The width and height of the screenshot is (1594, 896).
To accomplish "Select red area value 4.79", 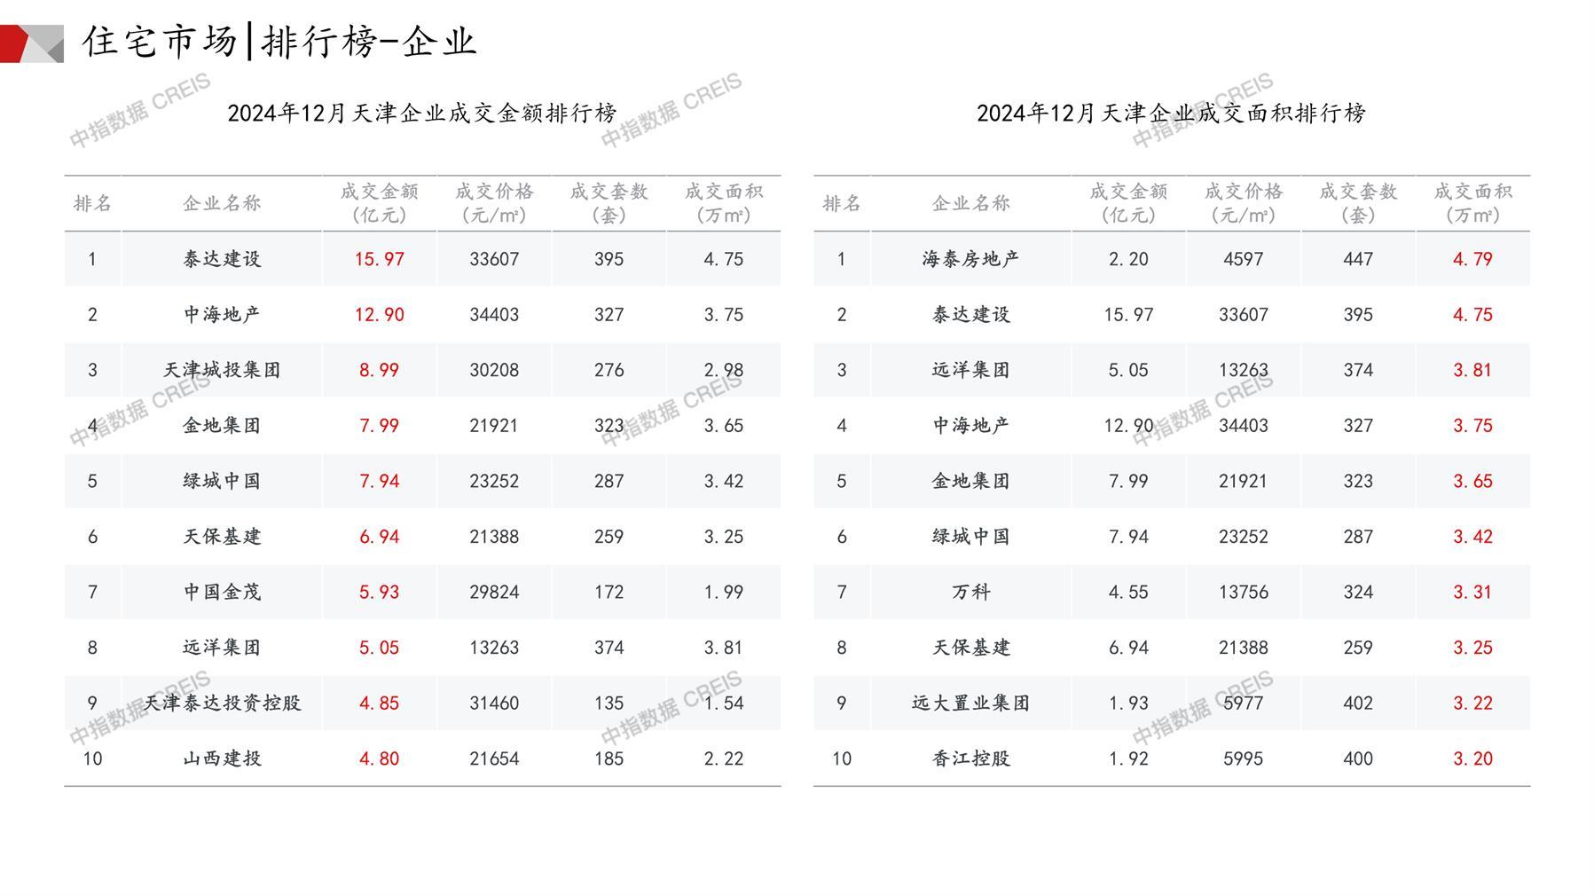I will (x=1472, y=259).
